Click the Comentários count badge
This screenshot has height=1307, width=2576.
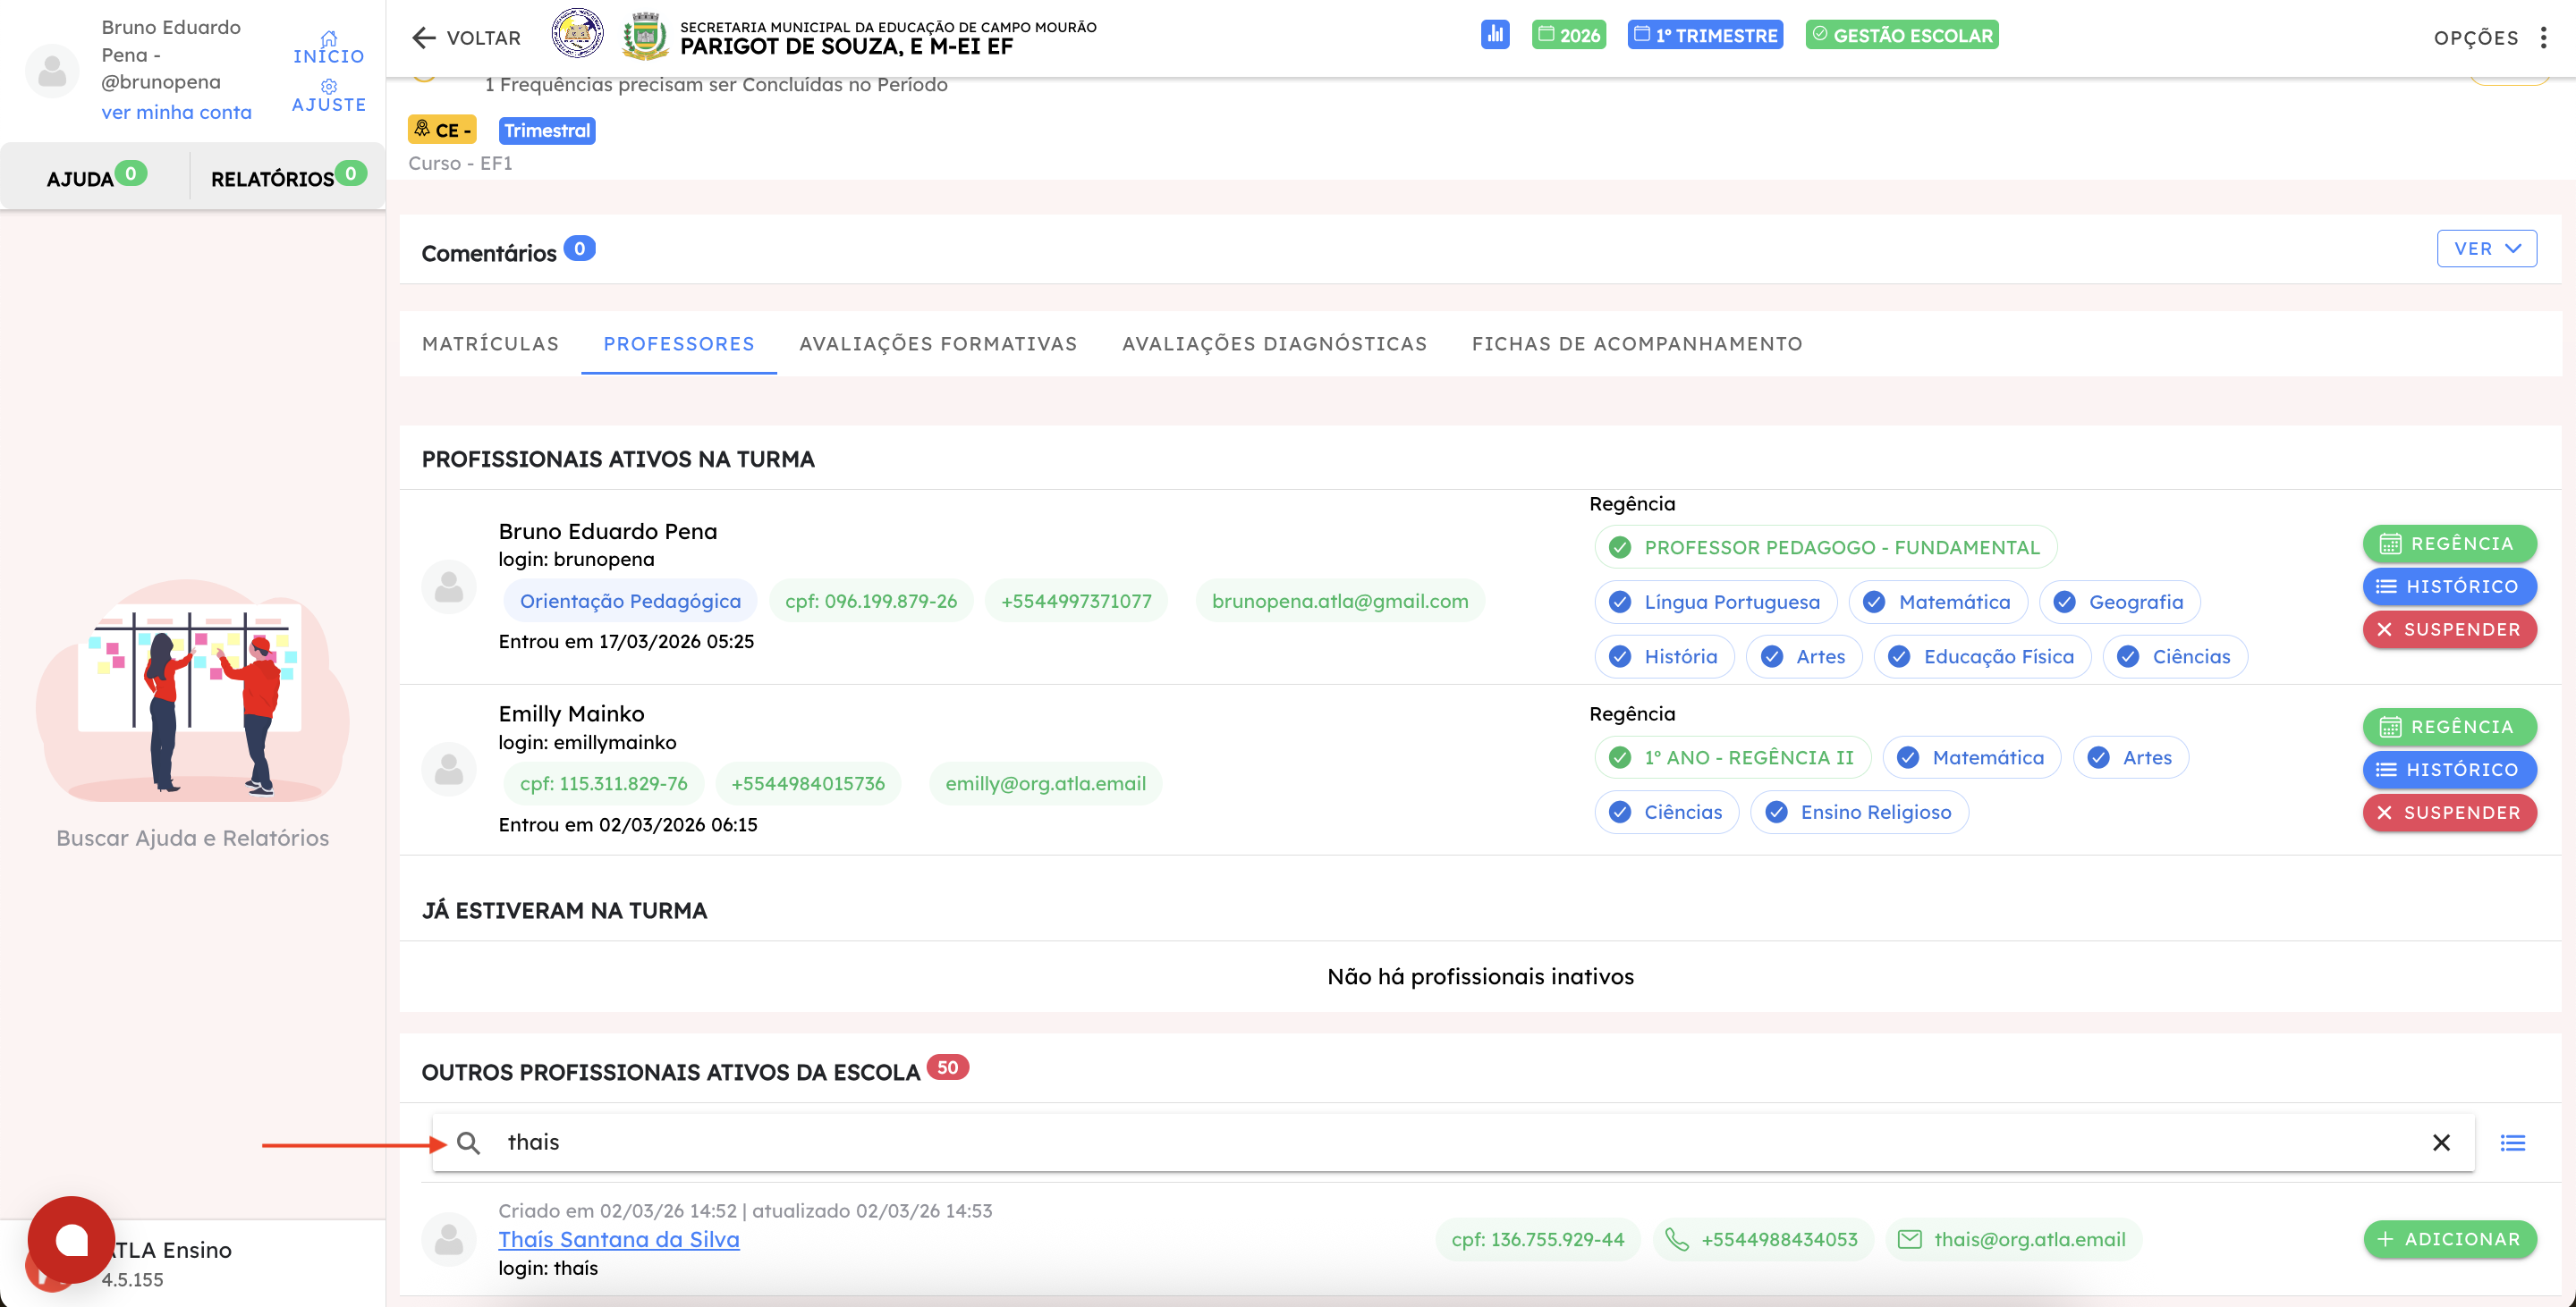579,249
